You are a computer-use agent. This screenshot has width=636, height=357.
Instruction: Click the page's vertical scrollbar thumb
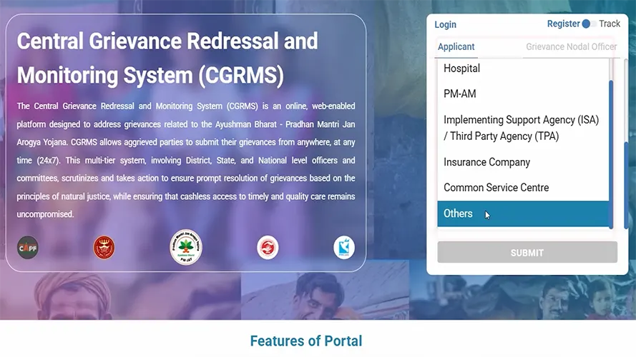click(x=626, y=186)
